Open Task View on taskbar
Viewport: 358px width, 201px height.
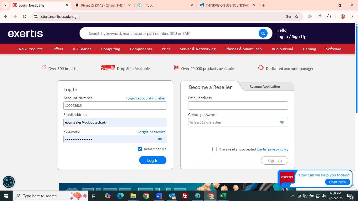coord(94,196)
